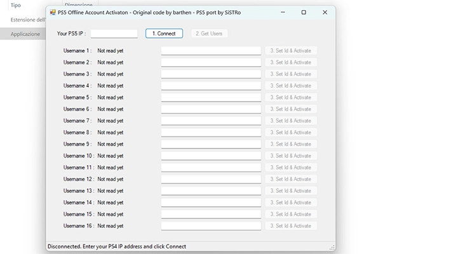Close the PS5 Offline Account Activator window

[x=325, y=12]
